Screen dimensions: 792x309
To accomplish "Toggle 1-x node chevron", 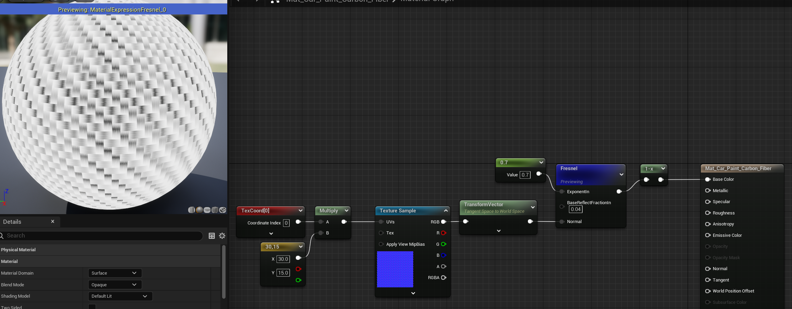I will coord(663,168).
